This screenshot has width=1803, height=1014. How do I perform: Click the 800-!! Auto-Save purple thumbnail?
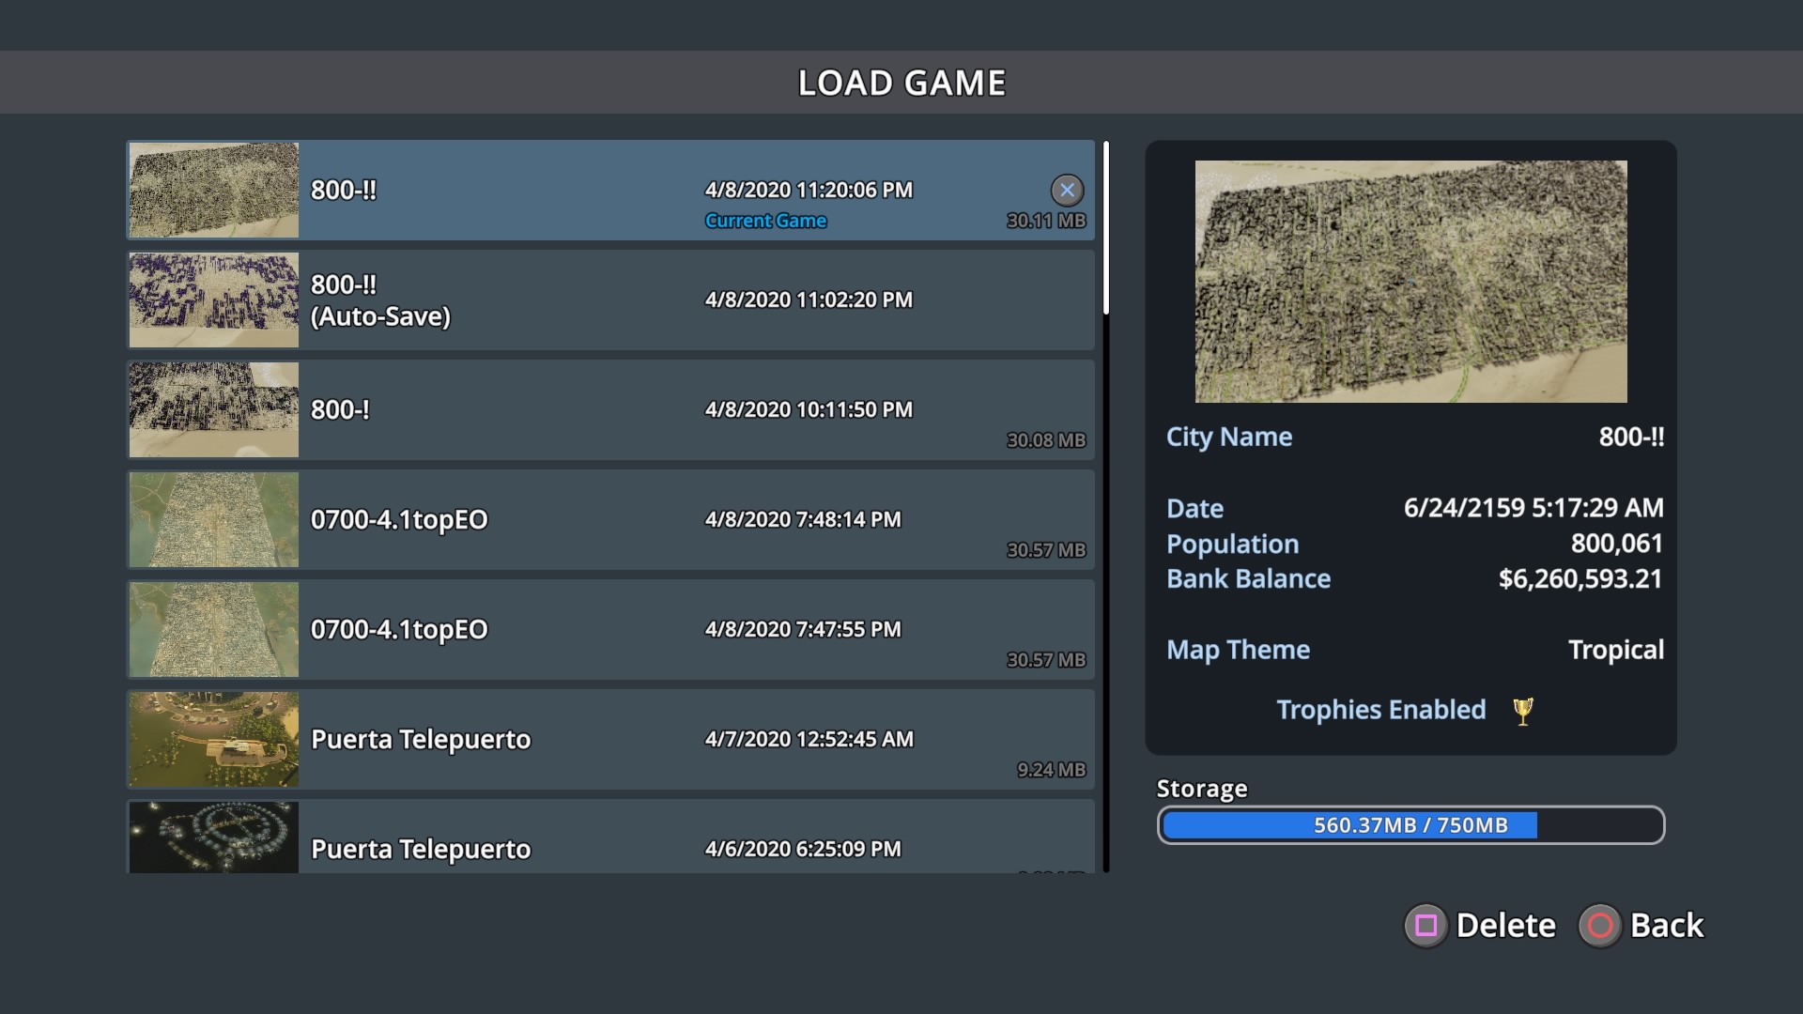(x=214, y=300)
